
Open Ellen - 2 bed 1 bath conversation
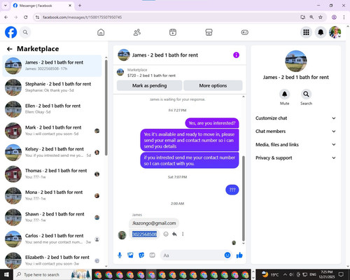52,109
